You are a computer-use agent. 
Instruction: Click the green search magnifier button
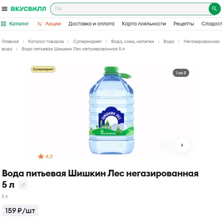pos(214,9)
